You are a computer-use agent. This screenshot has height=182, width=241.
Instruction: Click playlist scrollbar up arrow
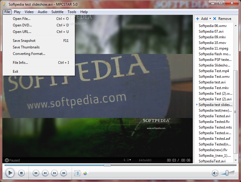coord(236,26)
